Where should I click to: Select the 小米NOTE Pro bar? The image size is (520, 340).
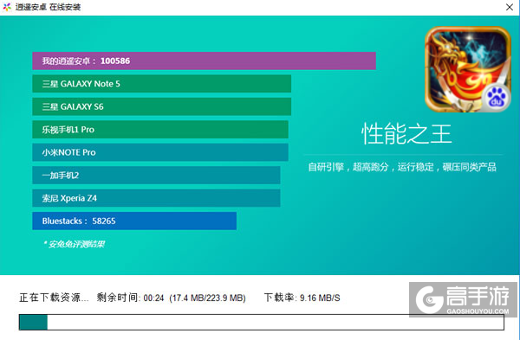(x=160, y=152)
